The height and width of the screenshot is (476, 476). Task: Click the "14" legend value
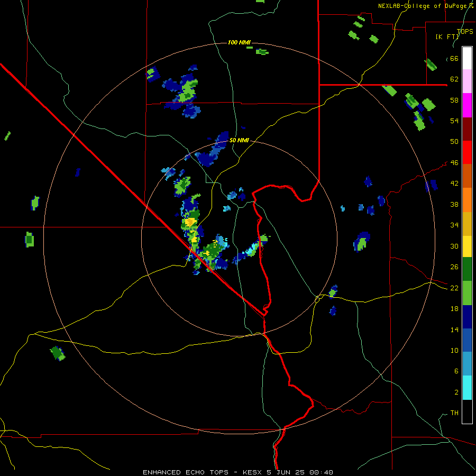point(454,329)
